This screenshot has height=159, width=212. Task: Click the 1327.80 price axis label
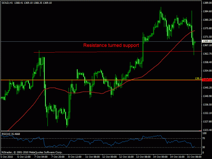pos(207,122)
